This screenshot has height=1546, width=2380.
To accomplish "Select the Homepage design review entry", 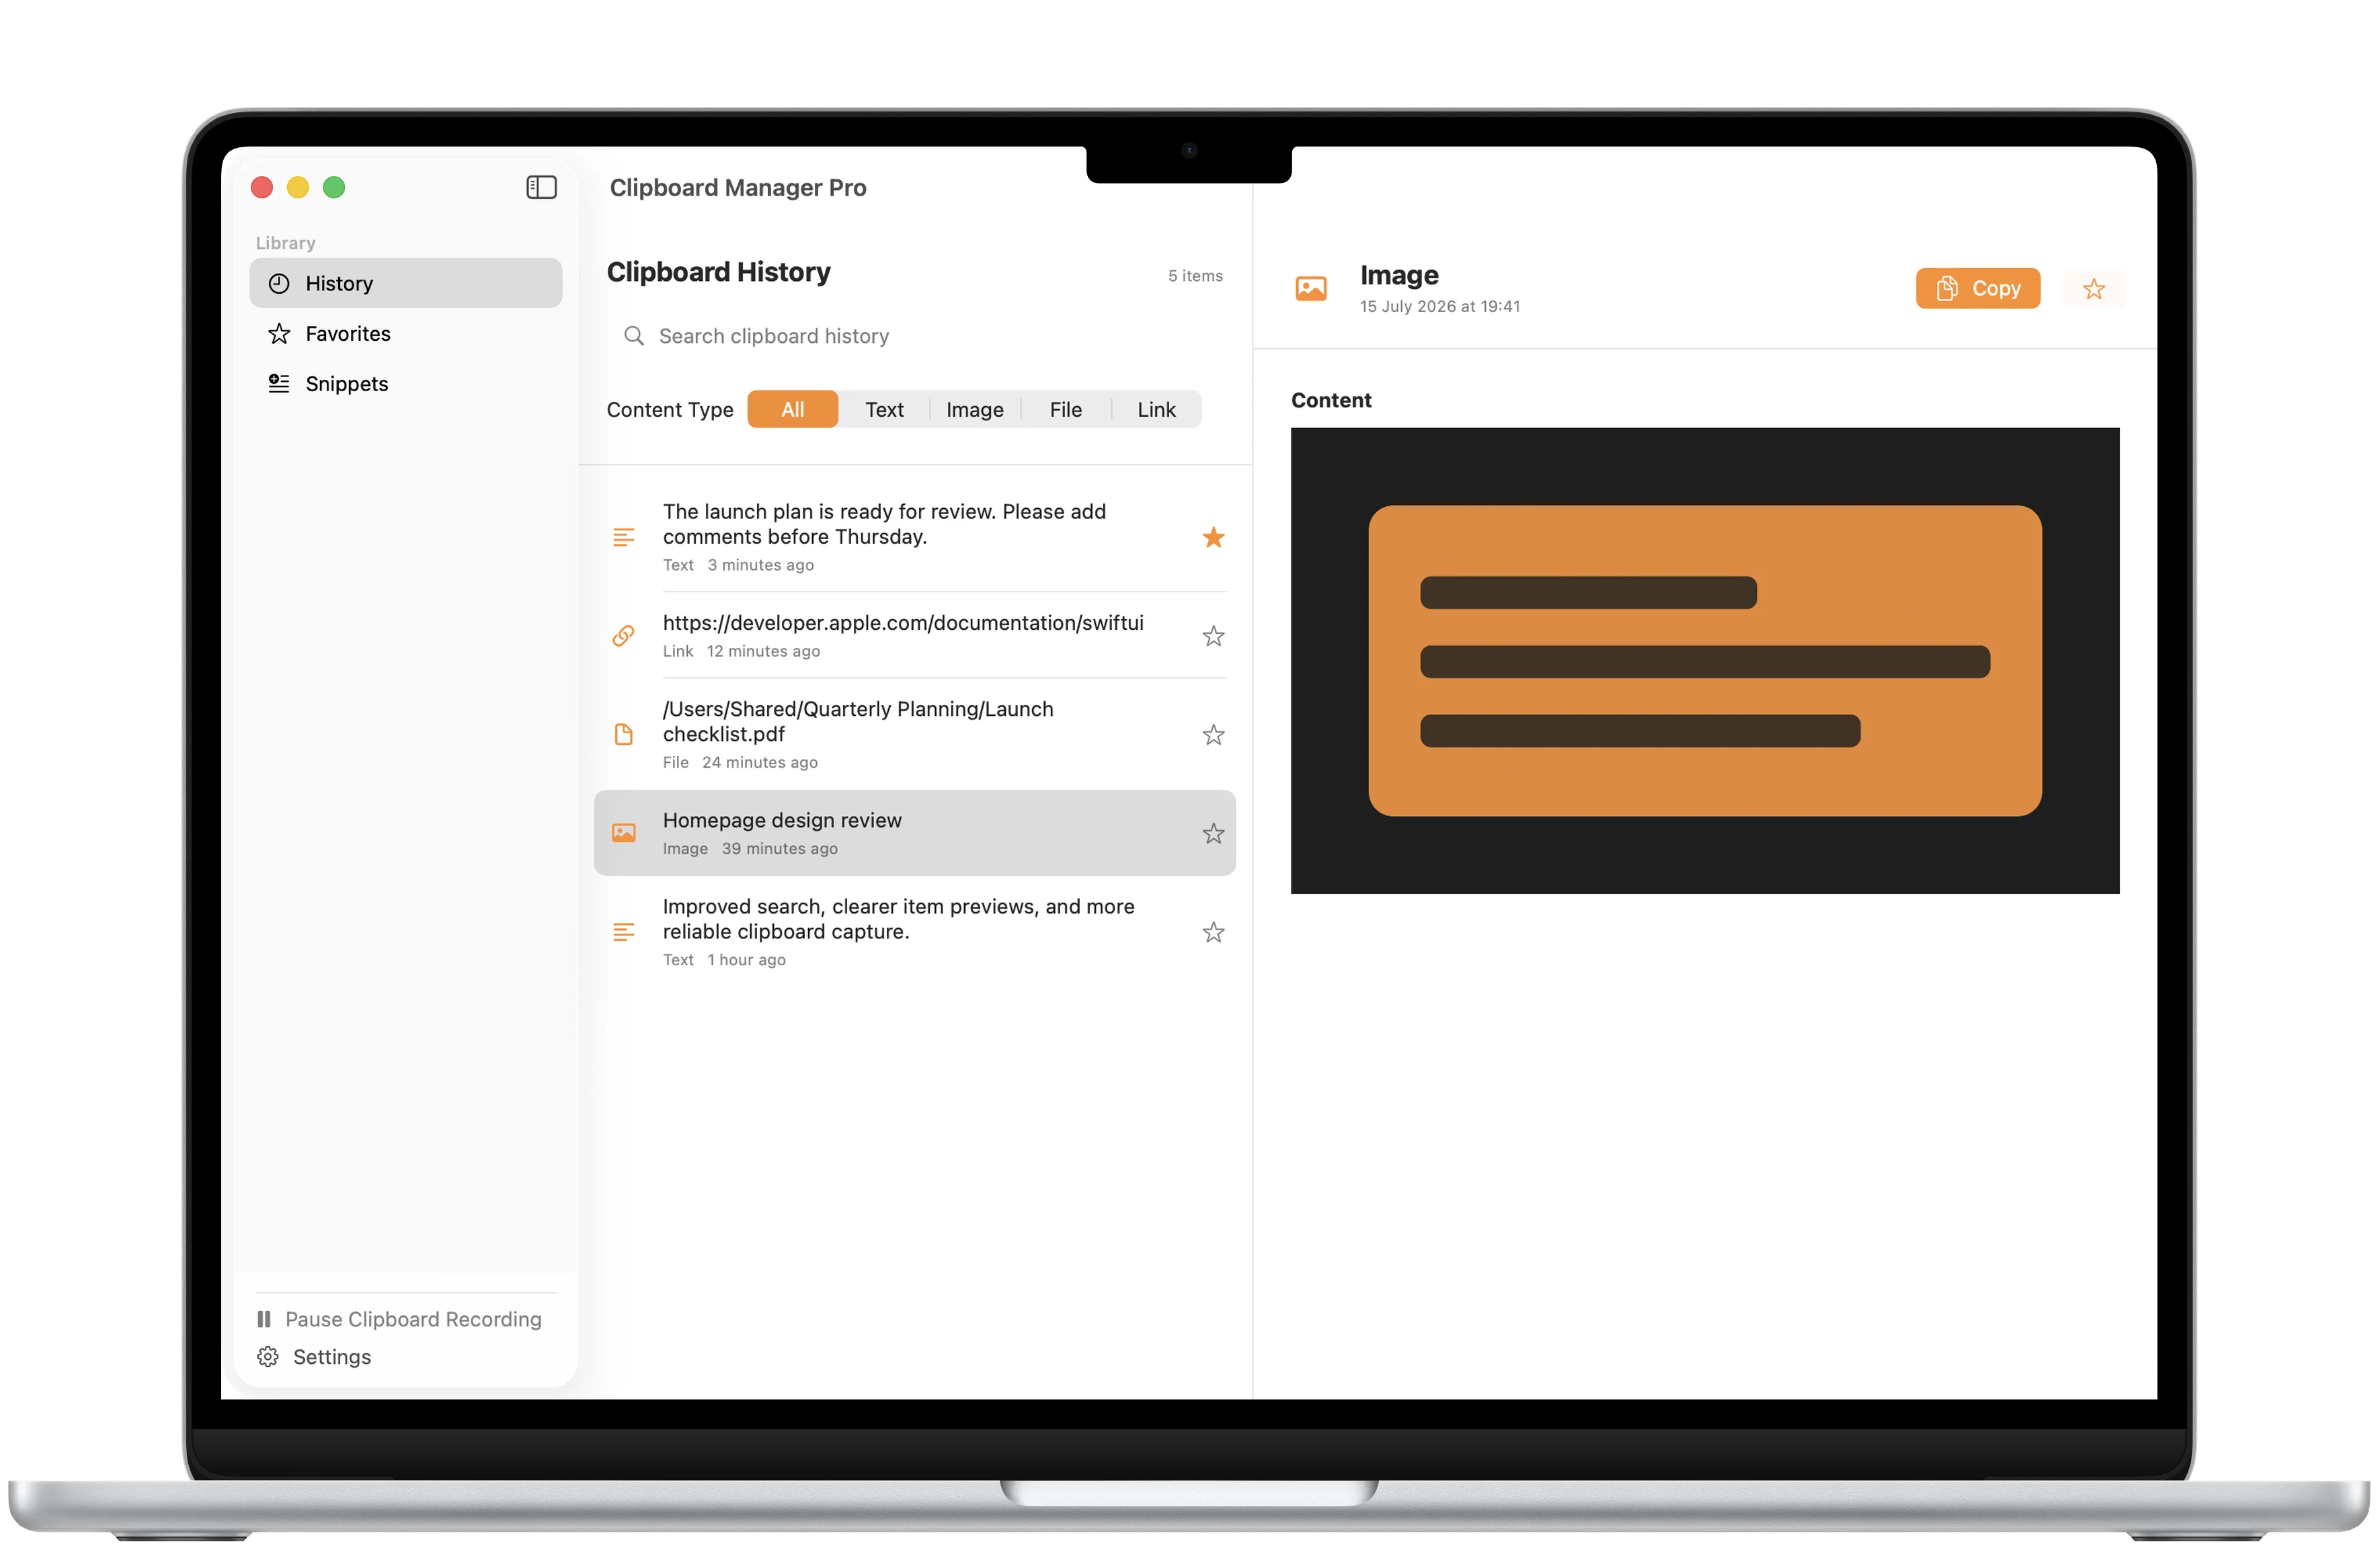I will [x=915, y=833].
